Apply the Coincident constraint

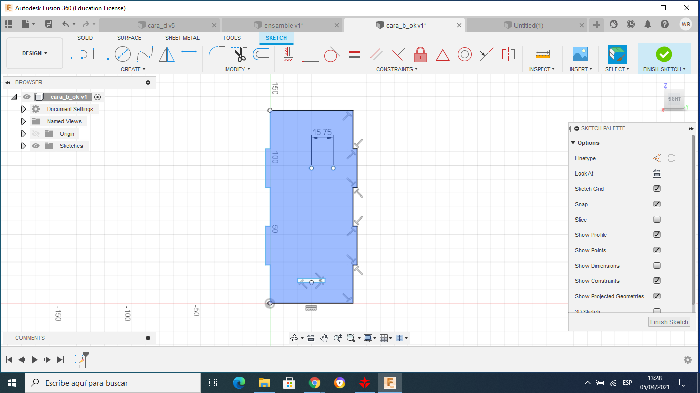point(310,54)
